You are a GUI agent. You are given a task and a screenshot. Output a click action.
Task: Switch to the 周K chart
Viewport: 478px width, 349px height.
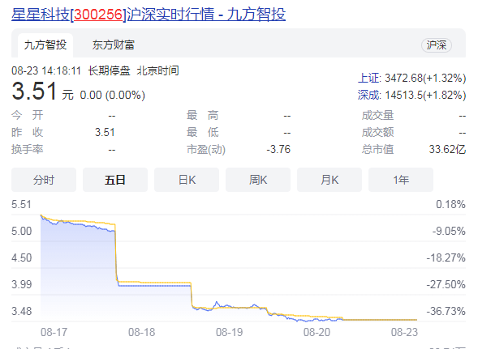258,180
